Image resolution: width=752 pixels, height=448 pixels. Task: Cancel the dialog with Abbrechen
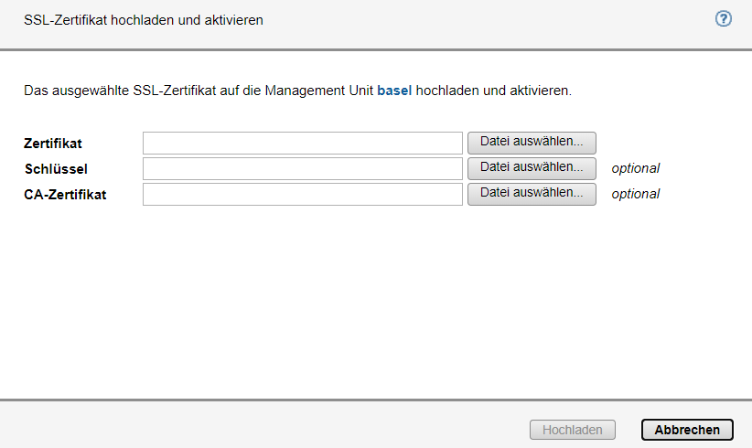pyautogui.click(x=687, y=430)
